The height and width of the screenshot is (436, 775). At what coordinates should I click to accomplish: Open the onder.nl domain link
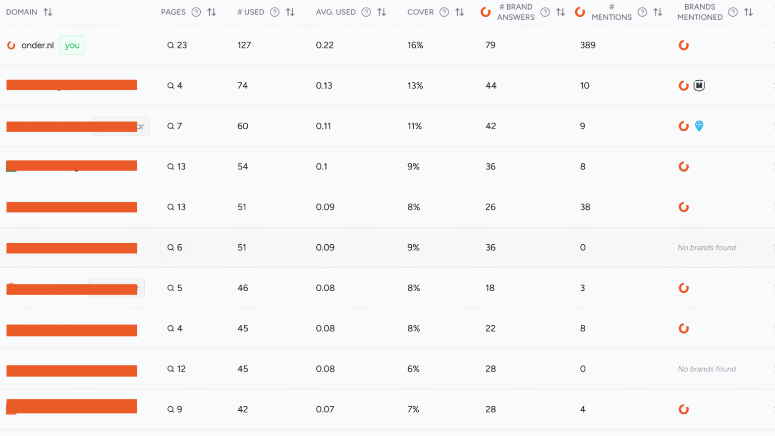pos(37,45)
